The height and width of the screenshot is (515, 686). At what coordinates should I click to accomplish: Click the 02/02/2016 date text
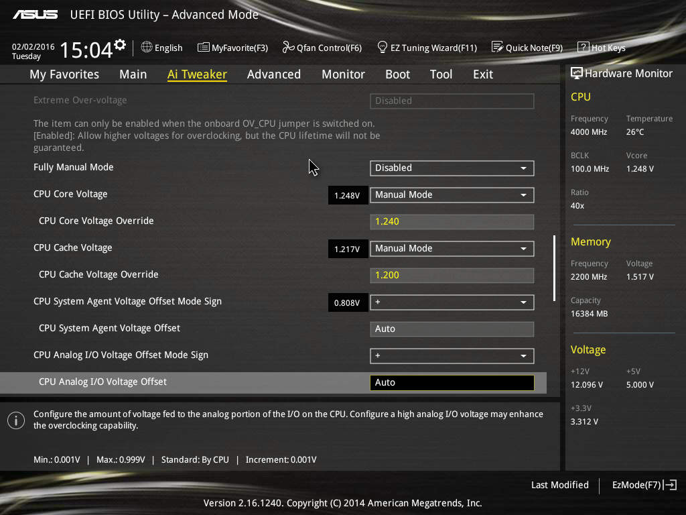point(33,47)
